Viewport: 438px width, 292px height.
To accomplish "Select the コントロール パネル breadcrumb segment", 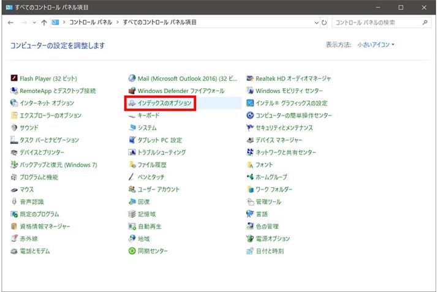I will point(92,23).
